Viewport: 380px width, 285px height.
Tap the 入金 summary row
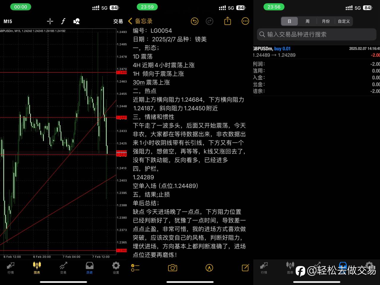coord(316,77)
